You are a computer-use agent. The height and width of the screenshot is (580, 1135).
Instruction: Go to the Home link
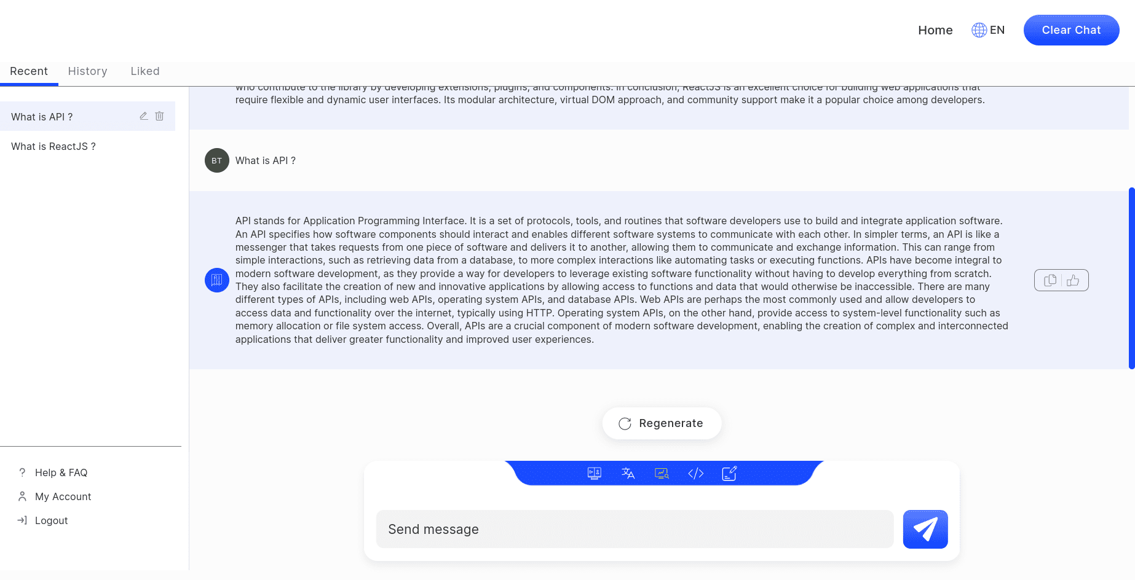(x=935, y=30)
